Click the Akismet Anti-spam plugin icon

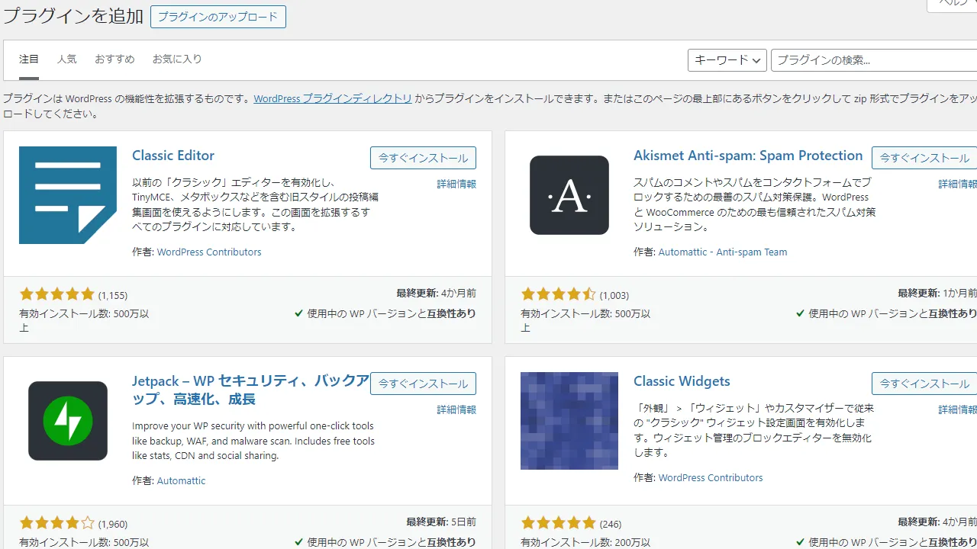(569, 195)
